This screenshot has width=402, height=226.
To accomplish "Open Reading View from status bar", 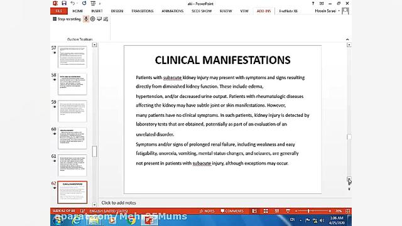I will [x=277, y=211].
